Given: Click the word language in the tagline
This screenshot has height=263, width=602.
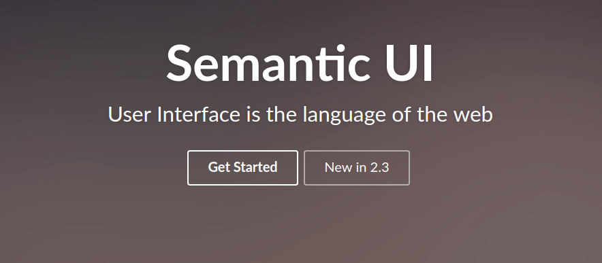Looking at the screenshot, I should (344, 116).
